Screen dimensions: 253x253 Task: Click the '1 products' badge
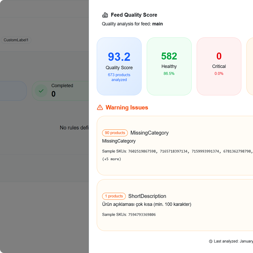(x=114, y=196)
